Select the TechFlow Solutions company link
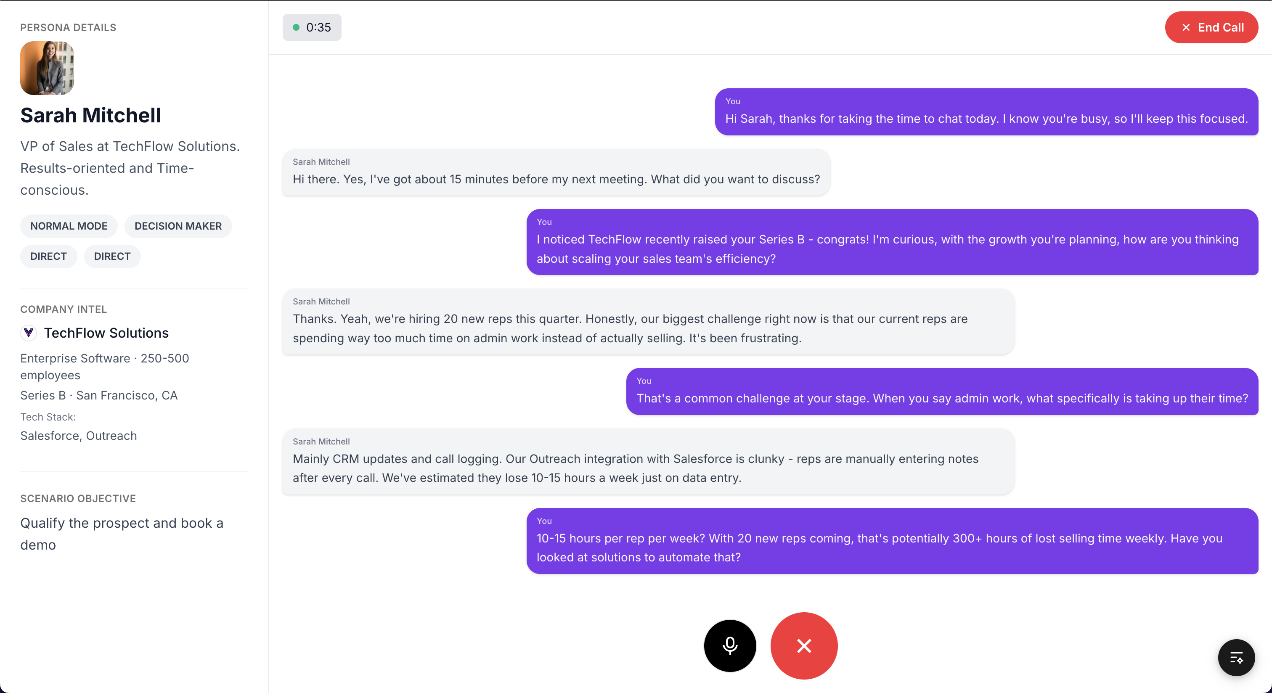 click(106, 333)
